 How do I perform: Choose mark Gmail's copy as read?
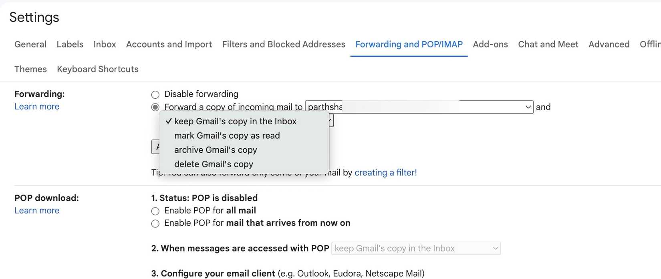click(227, 136)
